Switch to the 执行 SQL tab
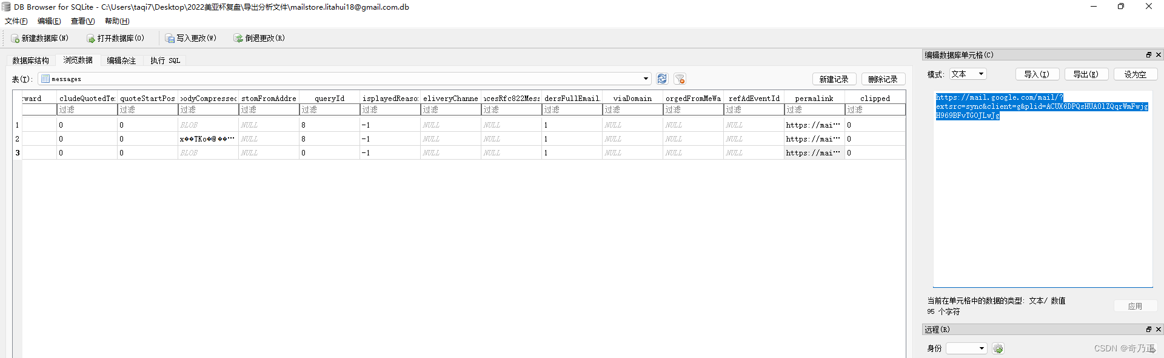 coord(166,60)
